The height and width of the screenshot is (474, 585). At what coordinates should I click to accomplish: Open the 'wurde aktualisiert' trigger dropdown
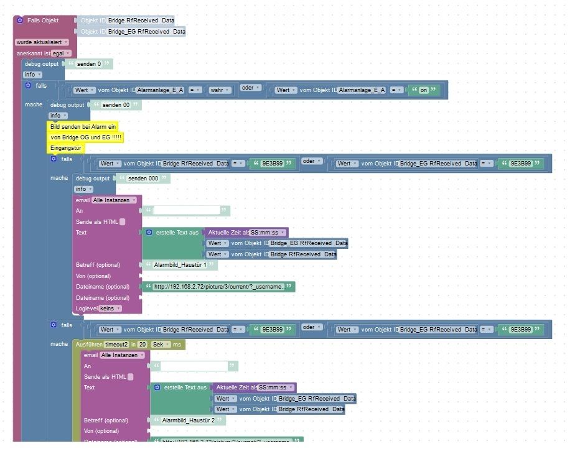42,42
